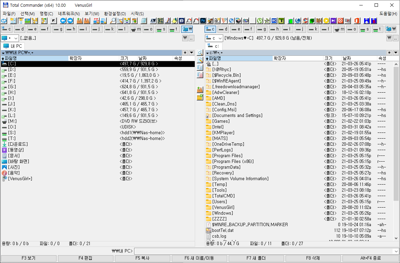Open the 환경설정(O) menu
The width and height of the screenshot is (400, 263).
[115, 14]
